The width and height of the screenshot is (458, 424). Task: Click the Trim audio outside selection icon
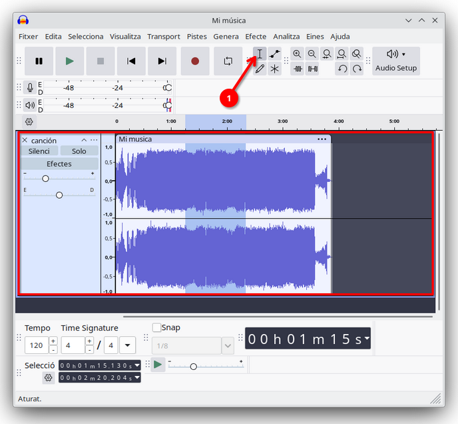click(298, 69)
